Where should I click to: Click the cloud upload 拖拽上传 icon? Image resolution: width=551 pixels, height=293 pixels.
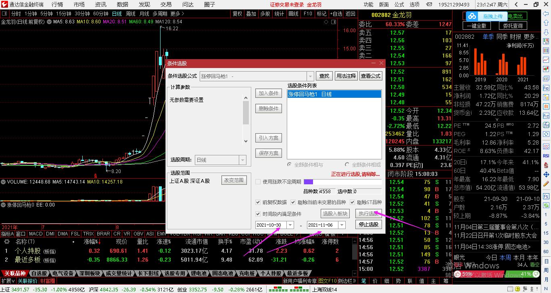pyautogui.click(x=472, y=16)
